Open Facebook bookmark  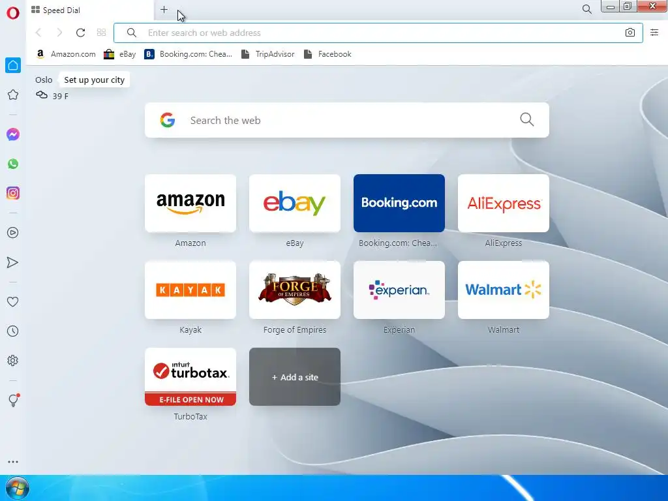[327, 54]
